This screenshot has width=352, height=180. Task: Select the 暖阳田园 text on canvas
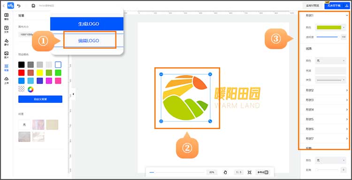click(237, 93)
